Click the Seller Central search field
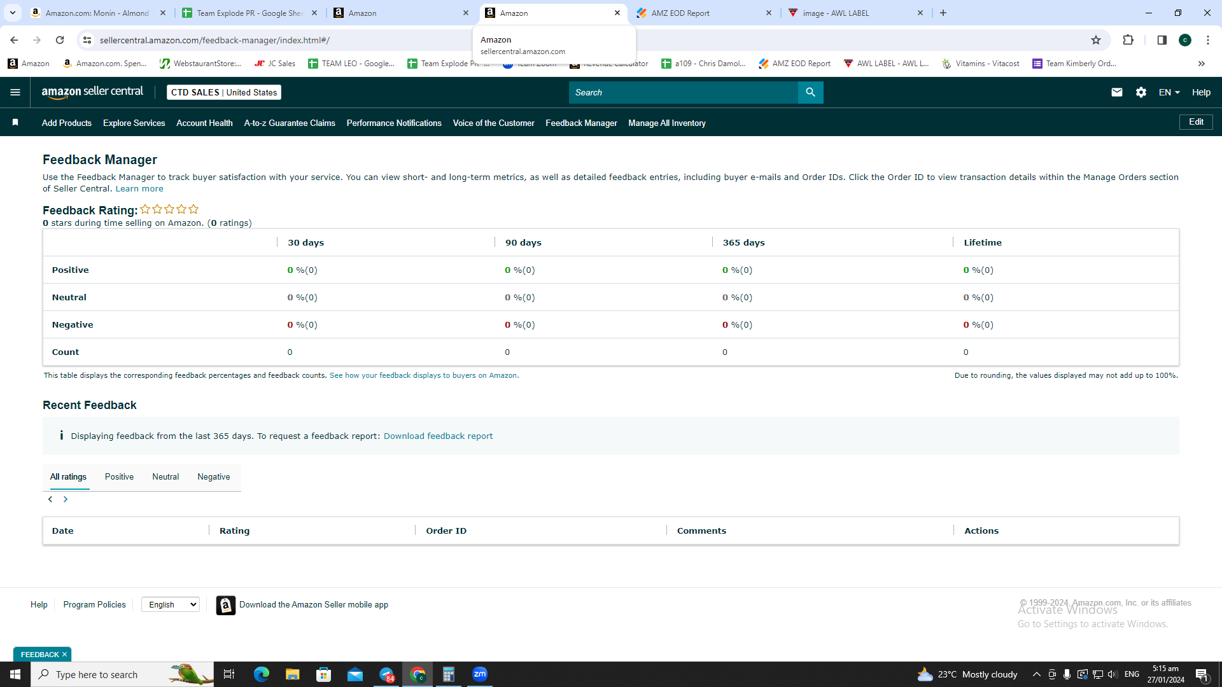Viewport: 1222px width, 687px height. tap(683, 92)
